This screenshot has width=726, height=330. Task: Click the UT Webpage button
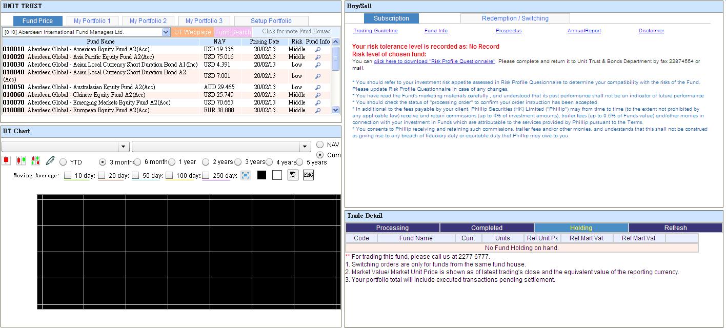[x=192, y=32]
